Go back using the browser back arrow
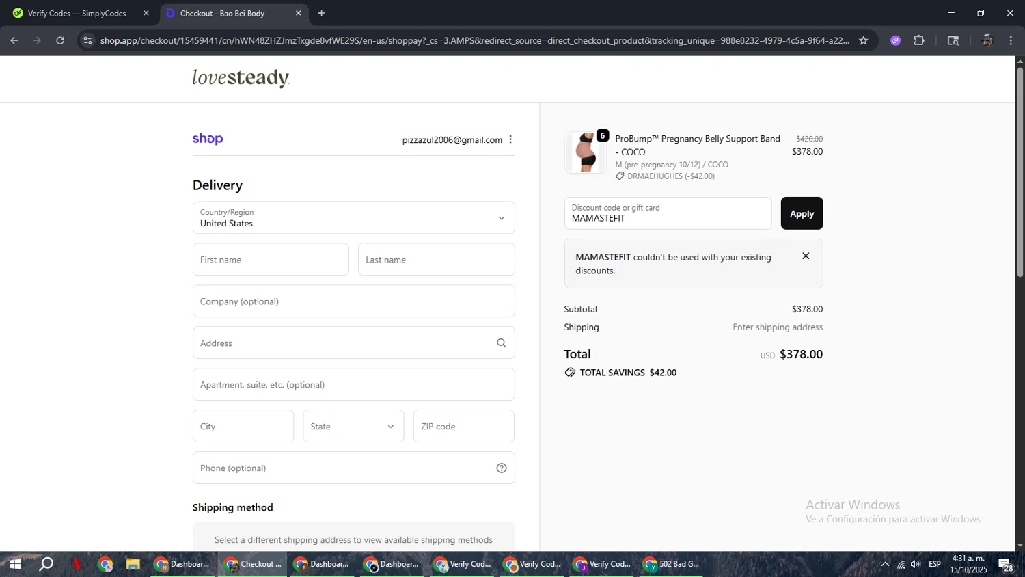 (14, 40)
